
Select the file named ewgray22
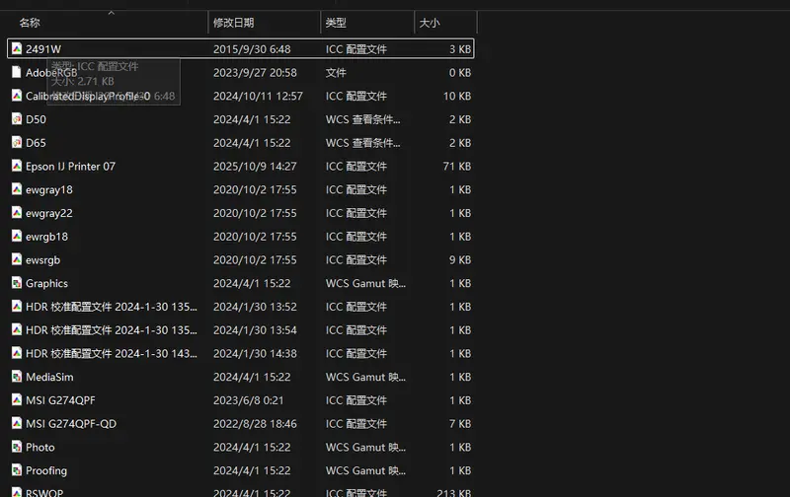[49, 213]
